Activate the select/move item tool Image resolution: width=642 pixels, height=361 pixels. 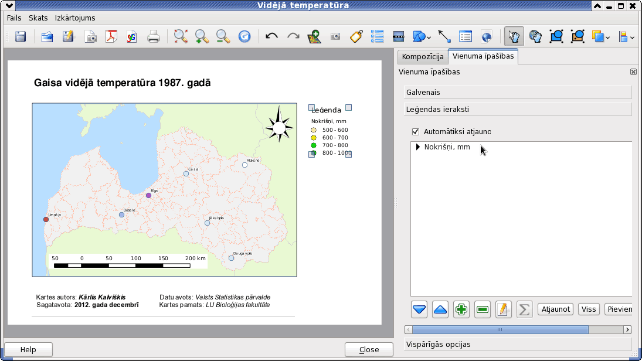click(514, 37)
